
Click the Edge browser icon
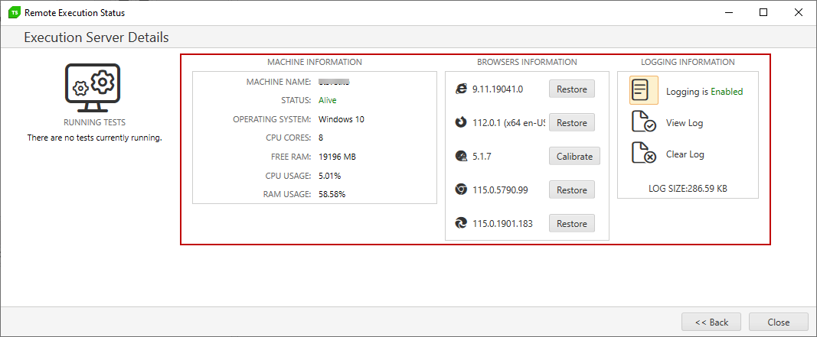(x=461, y=224)
